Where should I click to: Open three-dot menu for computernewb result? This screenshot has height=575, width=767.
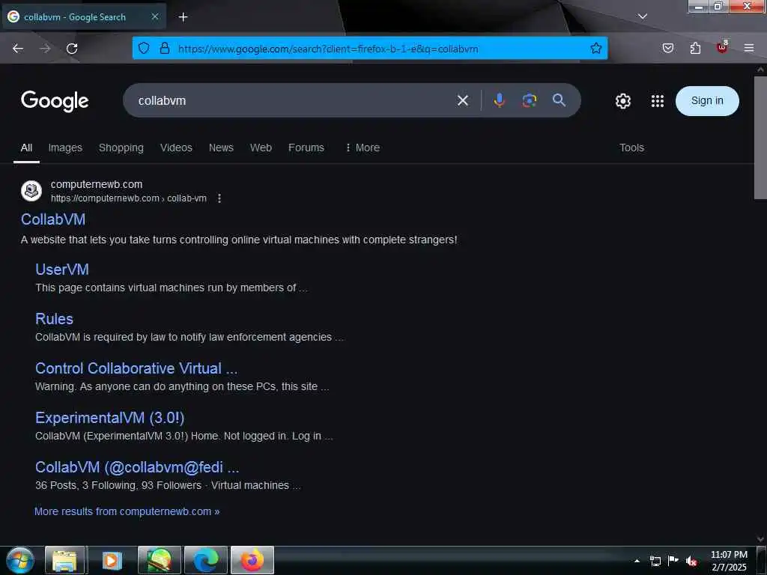[219, 198]
